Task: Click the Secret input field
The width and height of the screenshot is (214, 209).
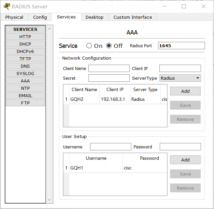Action: pos(109,78)
